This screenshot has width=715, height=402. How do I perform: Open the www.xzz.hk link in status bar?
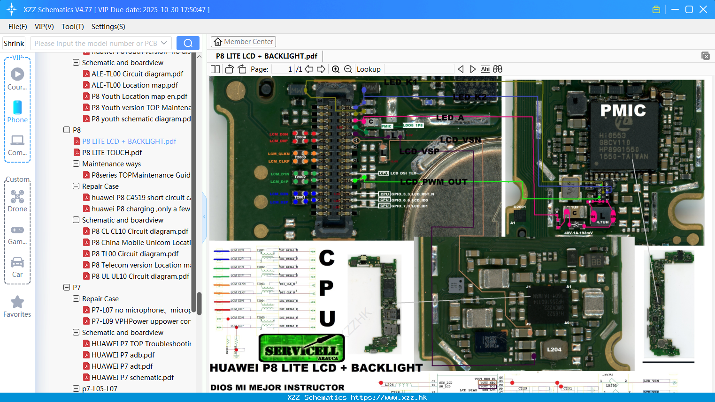[x=389, y=397]
